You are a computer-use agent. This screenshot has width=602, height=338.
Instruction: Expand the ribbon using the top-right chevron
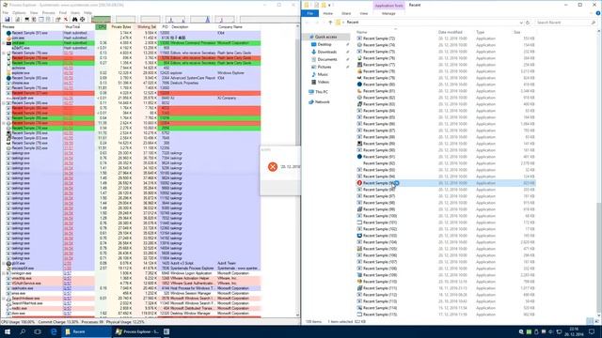tap(592, 13)
